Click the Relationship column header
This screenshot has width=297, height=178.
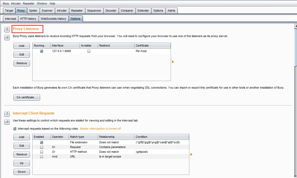pos(116,137)
